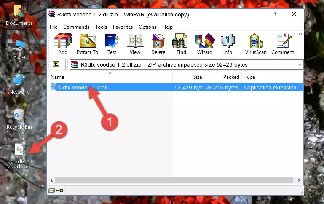The width and height of the screenshot is (324, 204).
Task: Select the Network desktop icon
Action: (x=19, y=84)
